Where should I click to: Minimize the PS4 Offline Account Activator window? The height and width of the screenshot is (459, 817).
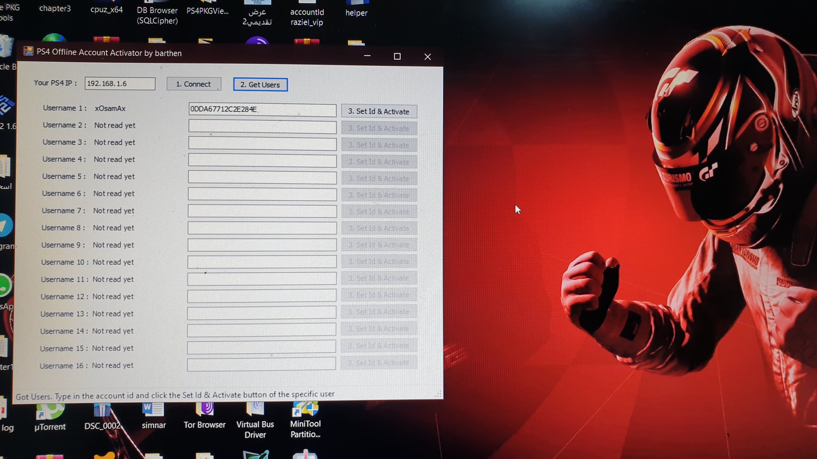pyautogui.click(x=367, y=56)
